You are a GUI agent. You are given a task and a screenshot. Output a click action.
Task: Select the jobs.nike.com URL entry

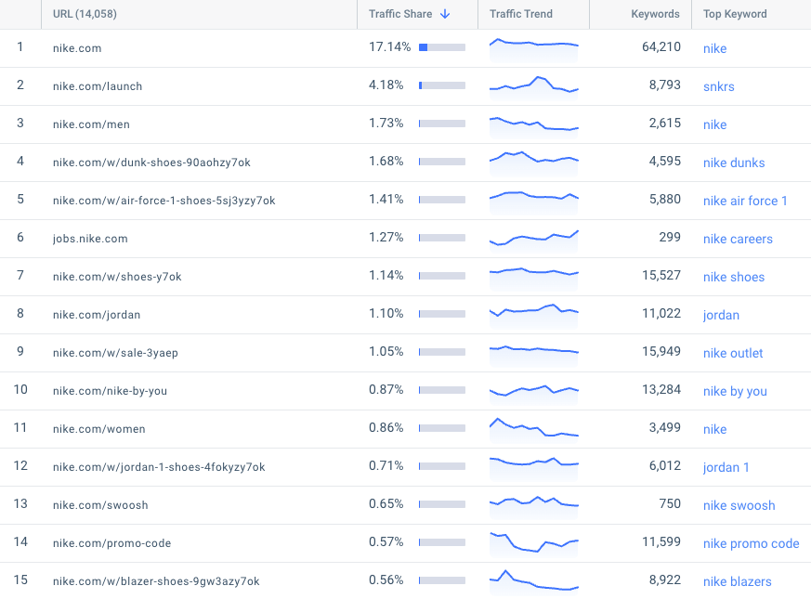coord(90,239)
